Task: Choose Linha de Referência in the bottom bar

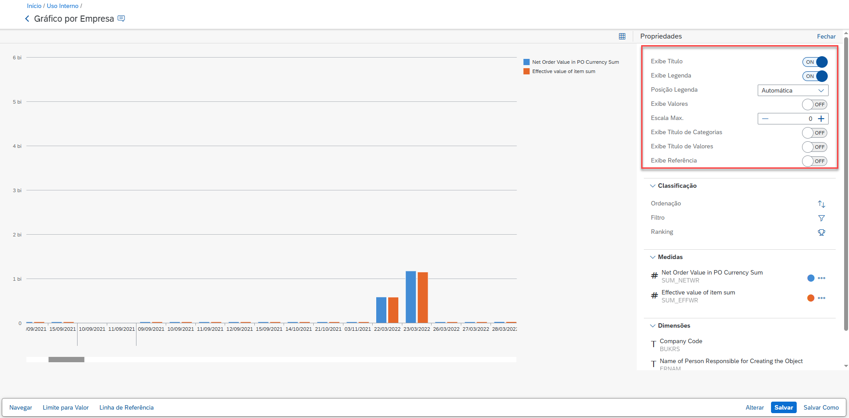Action: pos(126,407)
